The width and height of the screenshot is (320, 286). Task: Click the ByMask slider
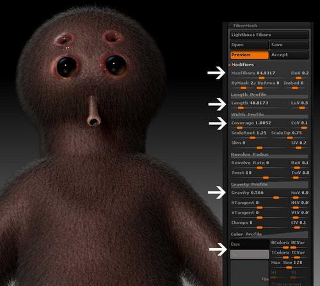pos(243,85)
